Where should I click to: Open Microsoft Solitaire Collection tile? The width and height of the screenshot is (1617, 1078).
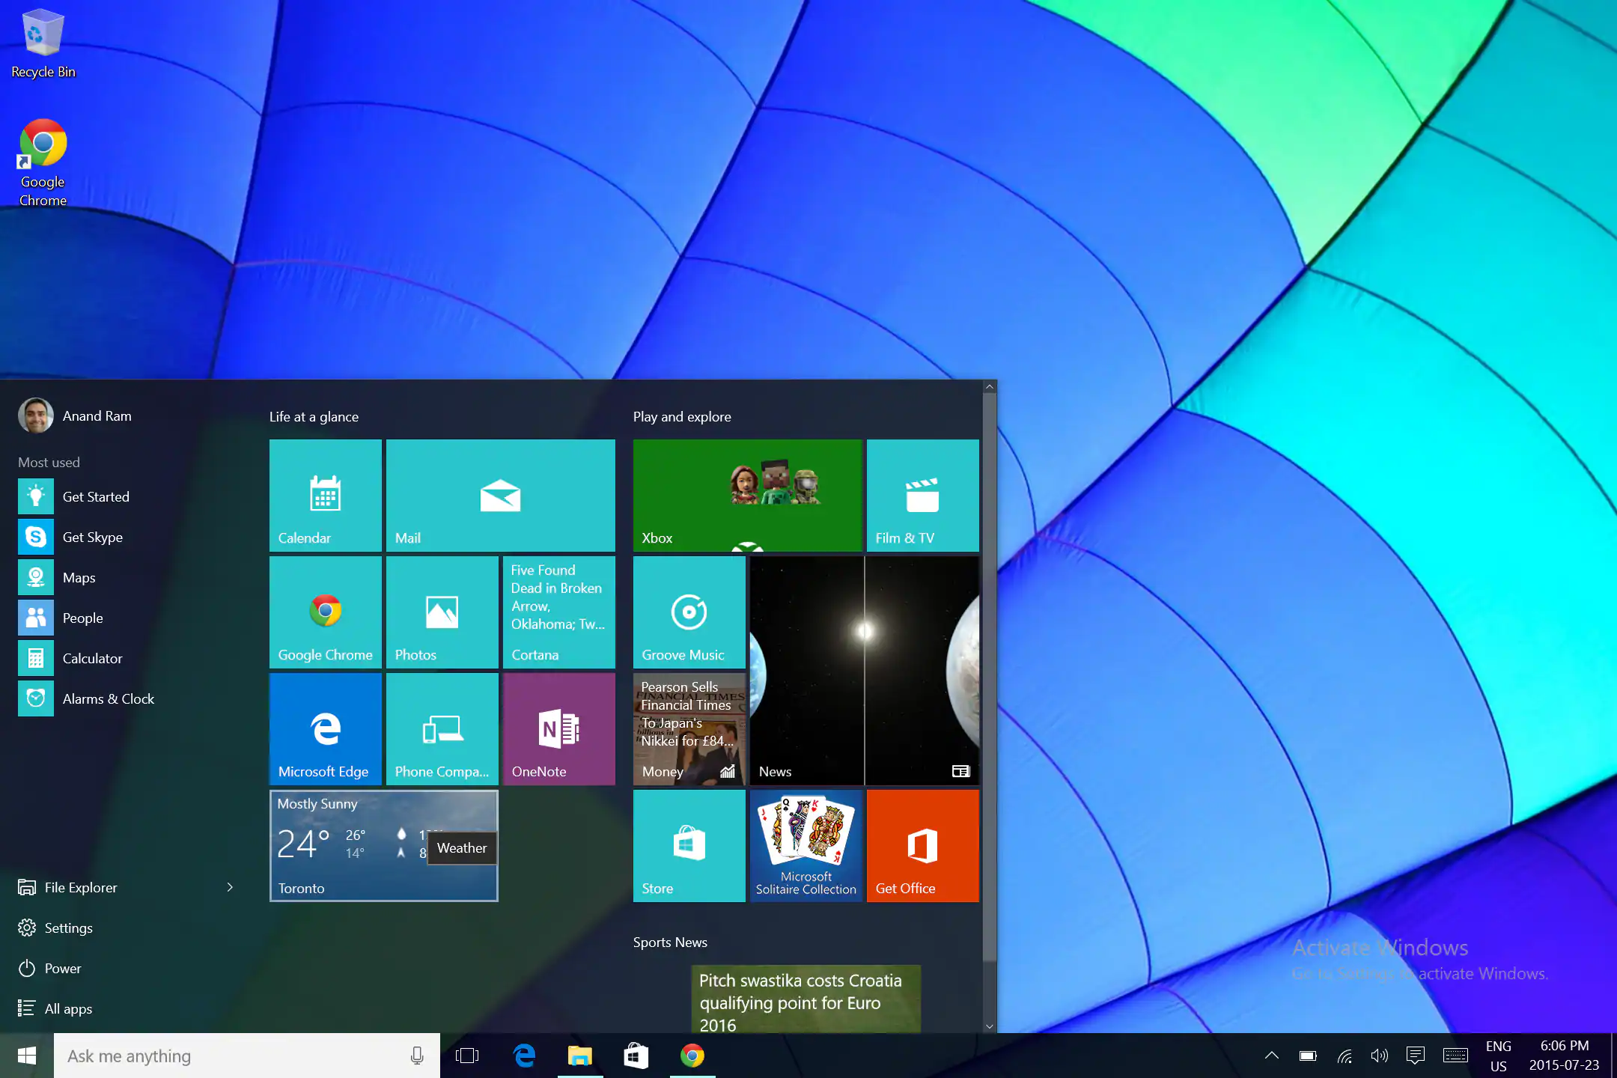pos(805,846)
